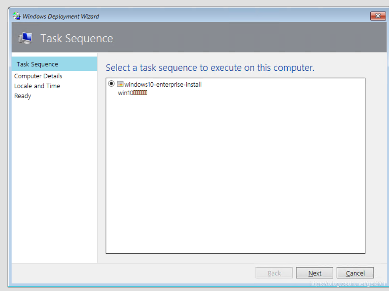The height and width of the screenshot is (291, 389).
Task: Click the Next button
Action: click(x=315, y=273)
